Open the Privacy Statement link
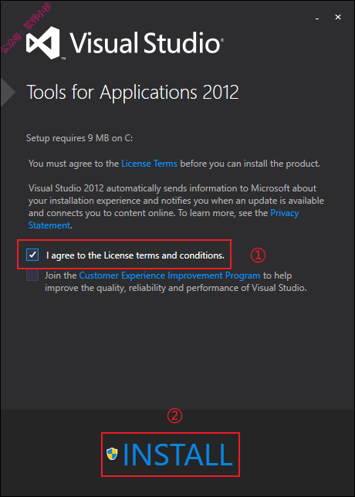Screen dimensions: 355x497 [164, 219]
